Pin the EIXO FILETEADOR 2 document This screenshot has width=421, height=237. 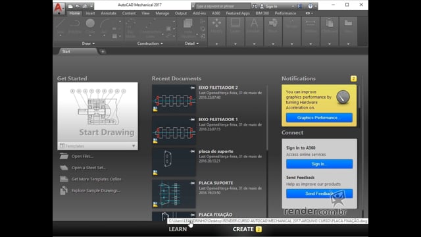pos(192,88)
